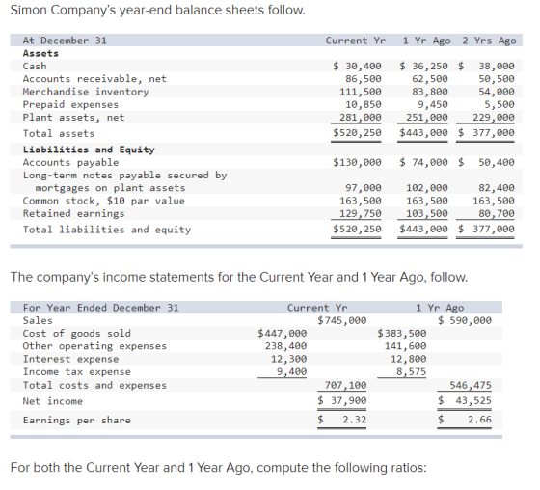
Task: Select accounts receivable value 86,500
Action: 364,79
